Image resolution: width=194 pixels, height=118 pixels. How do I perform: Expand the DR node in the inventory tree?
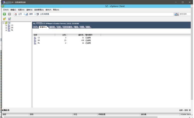6,28
